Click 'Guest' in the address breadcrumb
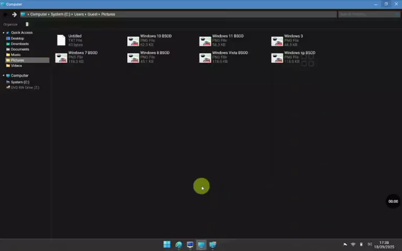402x251 pixels. point(92,14)
